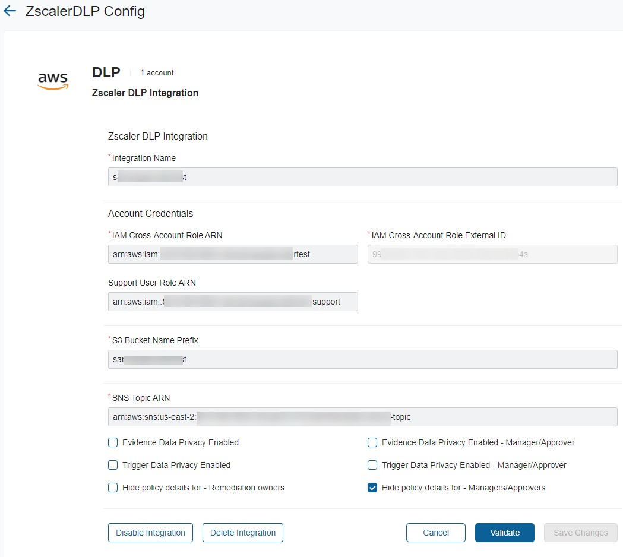Click the back arrow icon
Viewport: 623px width, 557px height.
coord(10,11)
